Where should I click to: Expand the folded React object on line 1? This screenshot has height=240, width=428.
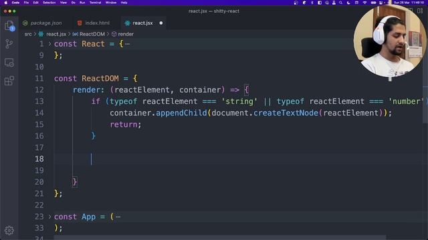pyautogui.click(x=49, y=44)
